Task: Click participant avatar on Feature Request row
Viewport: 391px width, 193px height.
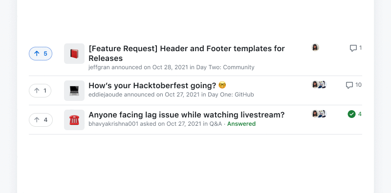Action: 315,47
